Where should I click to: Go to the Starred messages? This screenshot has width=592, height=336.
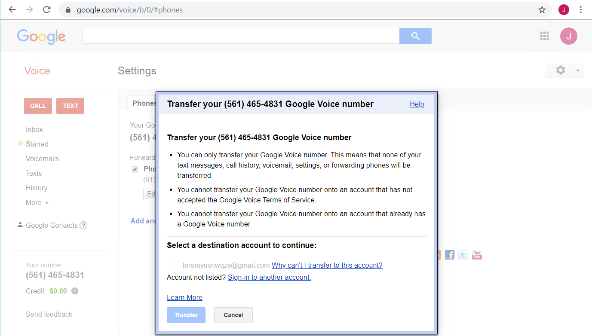click(x=37, y=144)
